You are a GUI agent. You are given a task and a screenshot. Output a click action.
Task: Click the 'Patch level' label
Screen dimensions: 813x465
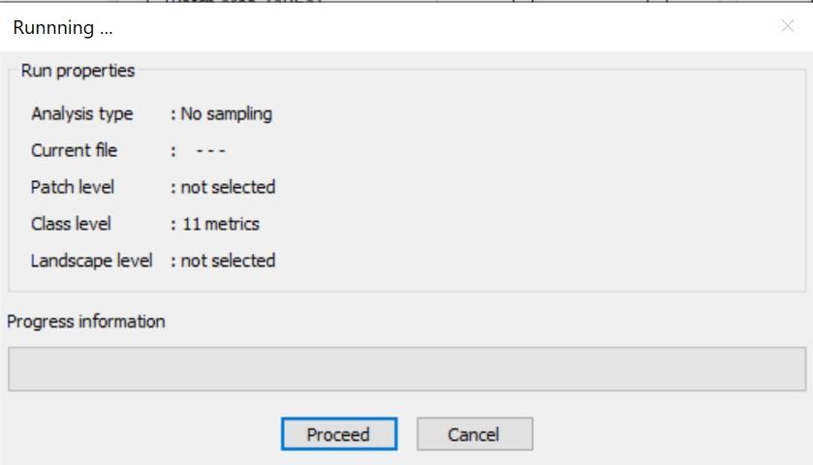[72, 187]
